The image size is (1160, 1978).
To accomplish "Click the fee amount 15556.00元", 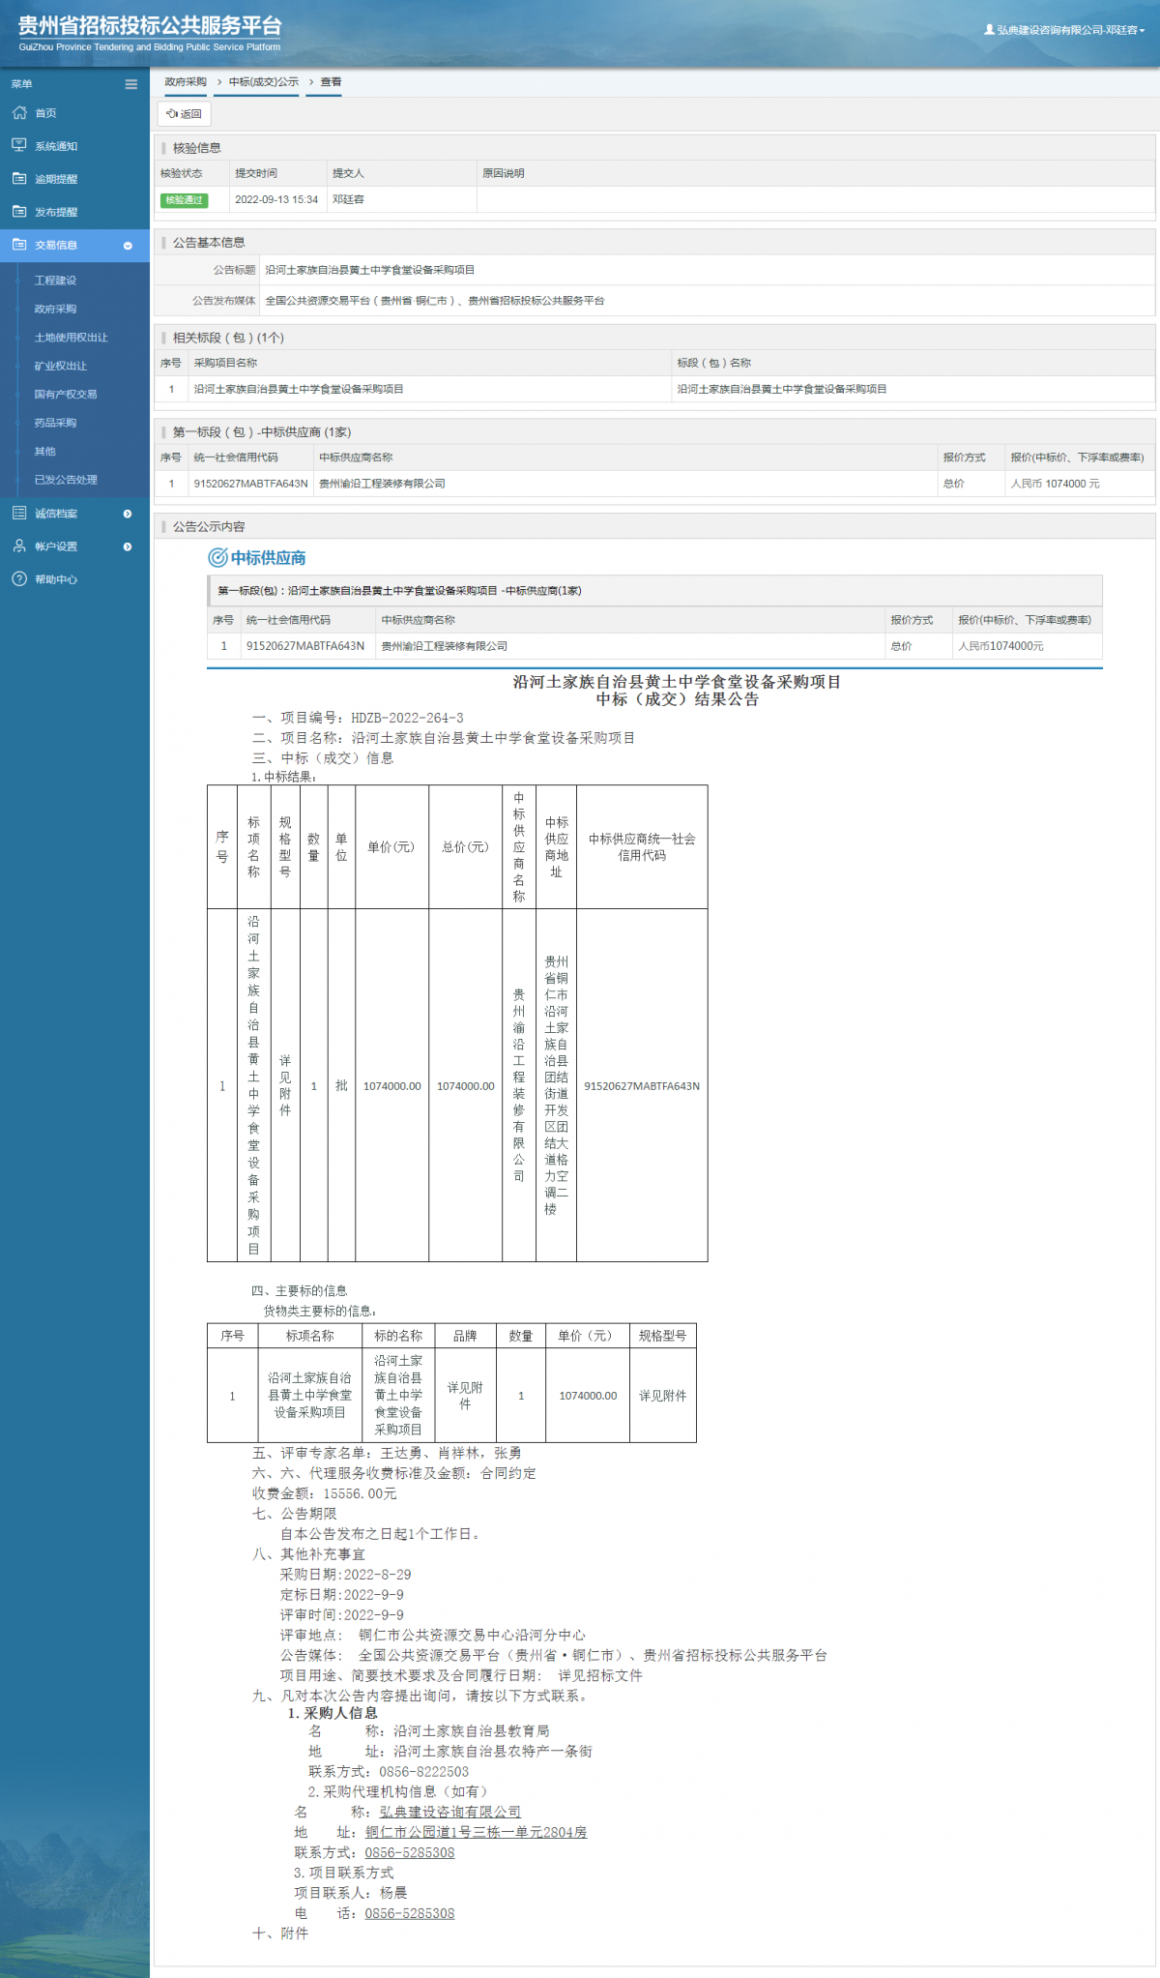I will point(360,1493).
